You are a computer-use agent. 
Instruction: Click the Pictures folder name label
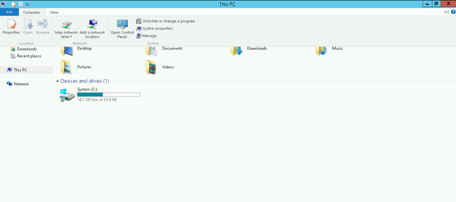84,67
